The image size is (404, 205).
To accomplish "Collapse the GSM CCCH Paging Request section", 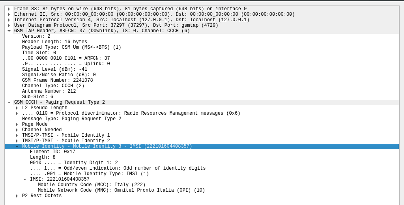I will [x=9, y=102].
